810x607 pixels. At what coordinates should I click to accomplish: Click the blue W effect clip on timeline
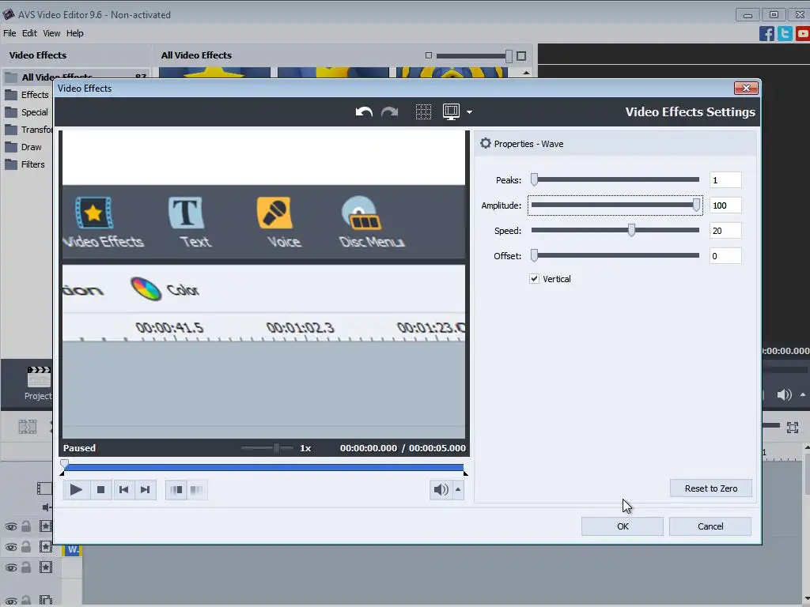[73, 550]
